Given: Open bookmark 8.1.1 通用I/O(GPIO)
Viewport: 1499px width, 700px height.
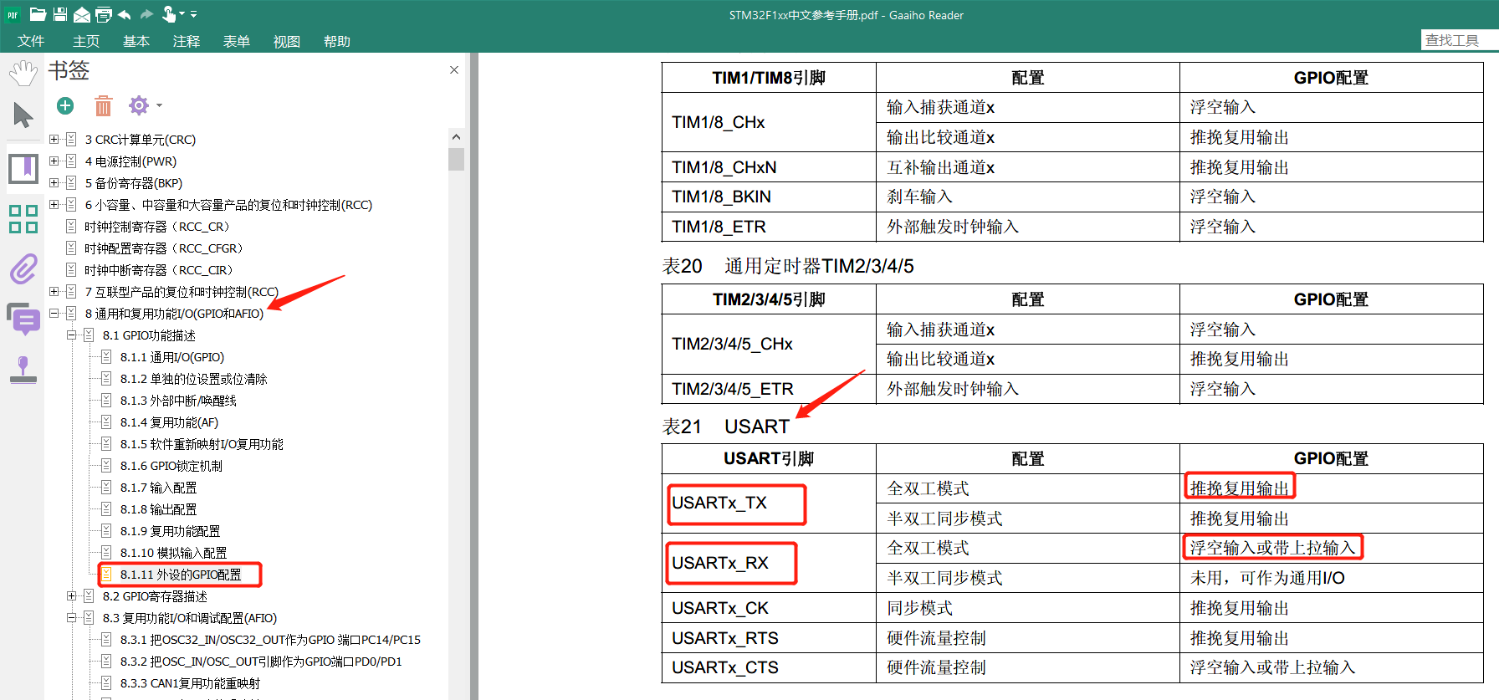Looking at the screenshot, I should [x=172, y=357].
